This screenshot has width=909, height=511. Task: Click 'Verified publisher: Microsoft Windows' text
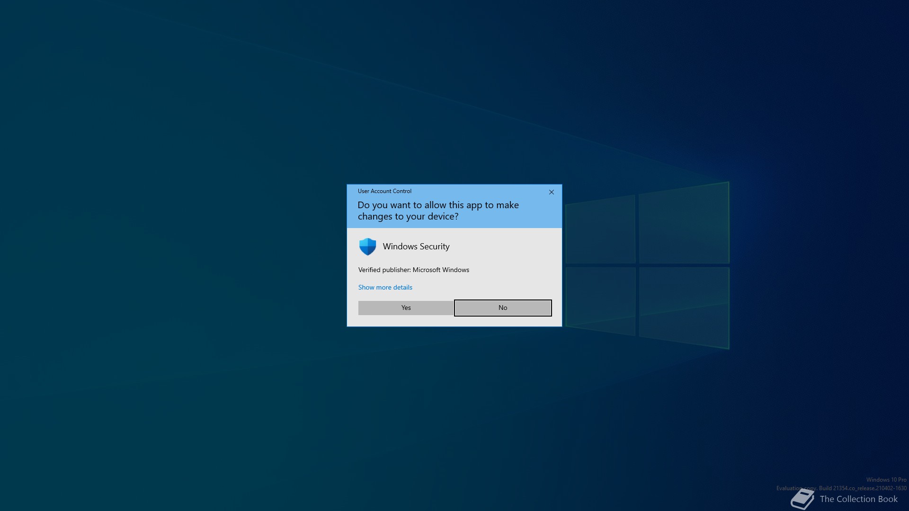click(413, 270)
